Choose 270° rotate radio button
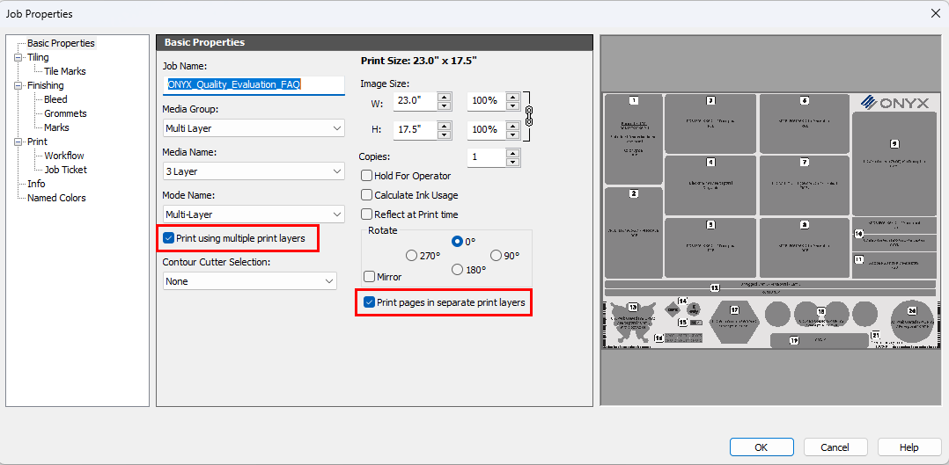Screen dimensions: 949x465 tap(411, 256)
